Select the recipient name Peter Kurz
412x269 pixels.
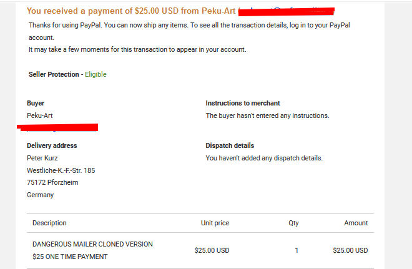tap(42, 158)
